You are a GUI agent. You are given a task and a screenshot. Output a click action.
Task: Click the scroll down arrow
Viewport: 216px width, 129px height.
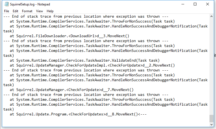pos(211,126)
